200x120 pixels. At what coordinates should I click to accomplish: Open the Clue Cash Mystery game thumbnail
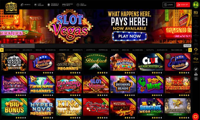[x=150, y=62]
